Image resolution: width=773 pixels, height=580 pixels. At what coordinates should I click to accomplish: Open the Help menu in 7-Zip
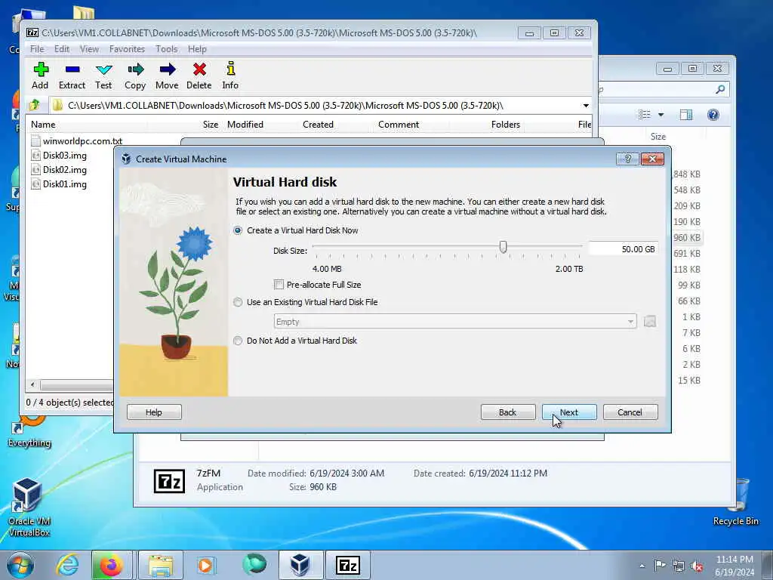point(197,49)
